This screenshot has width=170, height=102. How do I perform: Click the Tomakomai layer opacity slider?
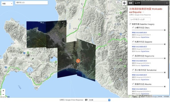[x=149, y=73]
